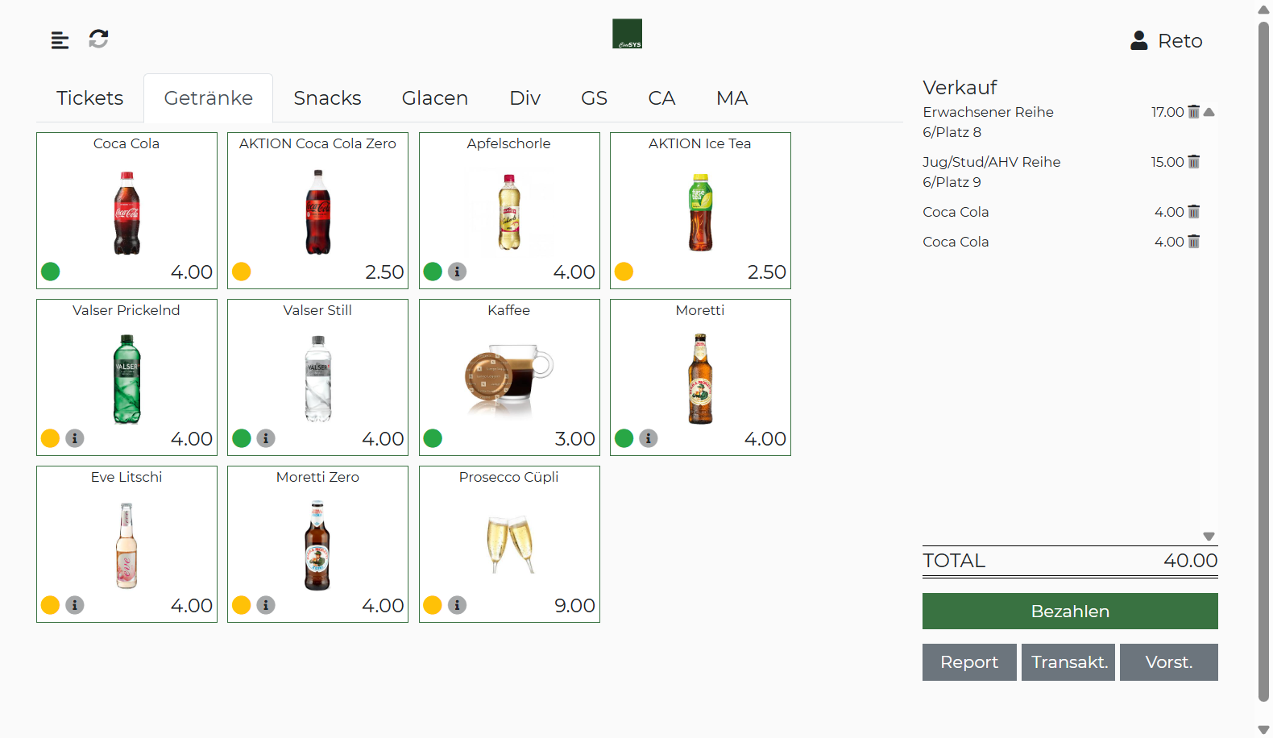The height and width of the screenshot is (738, 1273).
Task: Add AKTION Coca Cola Zero product
Action: pos(317,213)
